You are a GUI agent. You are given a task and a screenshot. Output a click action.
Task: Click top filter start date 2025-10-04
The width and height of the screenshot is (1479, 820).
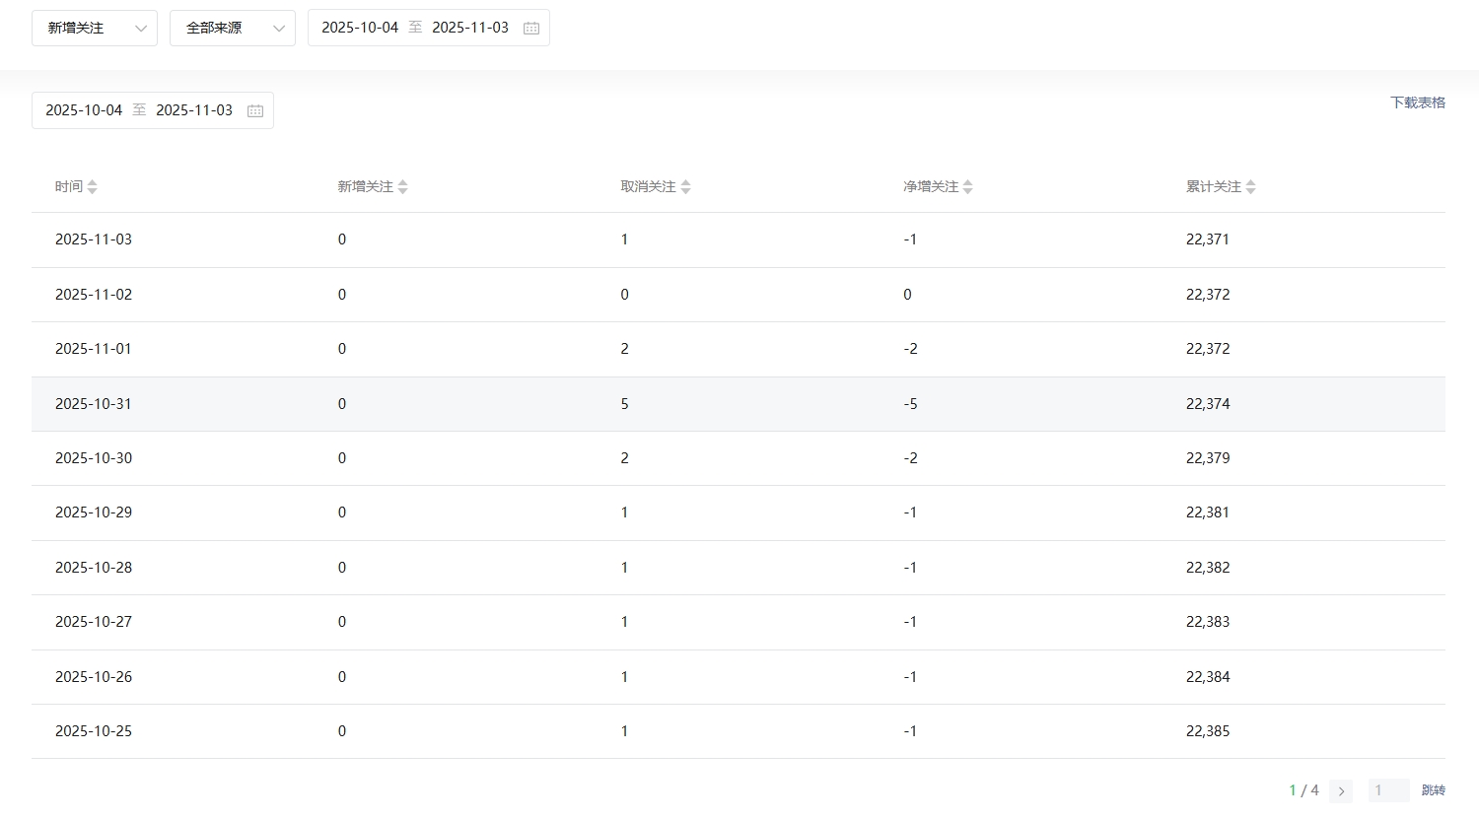[360, 28]
